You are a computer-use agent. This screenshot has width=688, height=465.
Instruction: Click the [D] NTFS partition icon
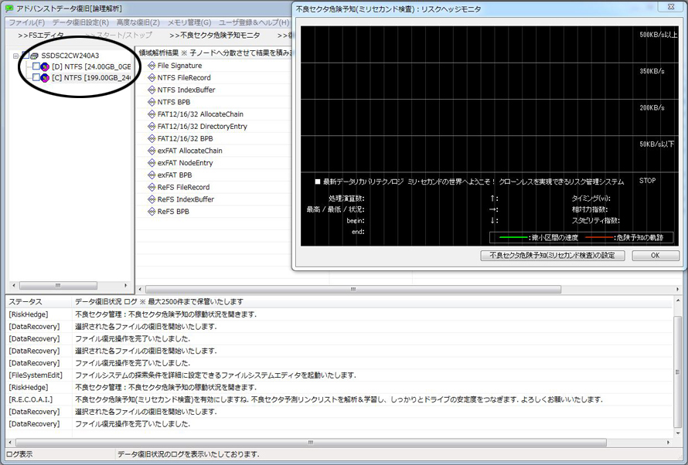[x=45, y=67]
